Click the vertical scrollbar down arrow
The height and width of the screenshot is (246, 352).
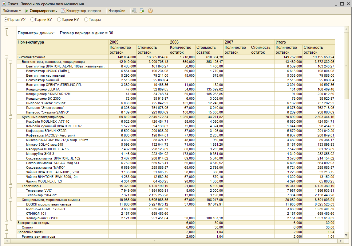(346, 235)
